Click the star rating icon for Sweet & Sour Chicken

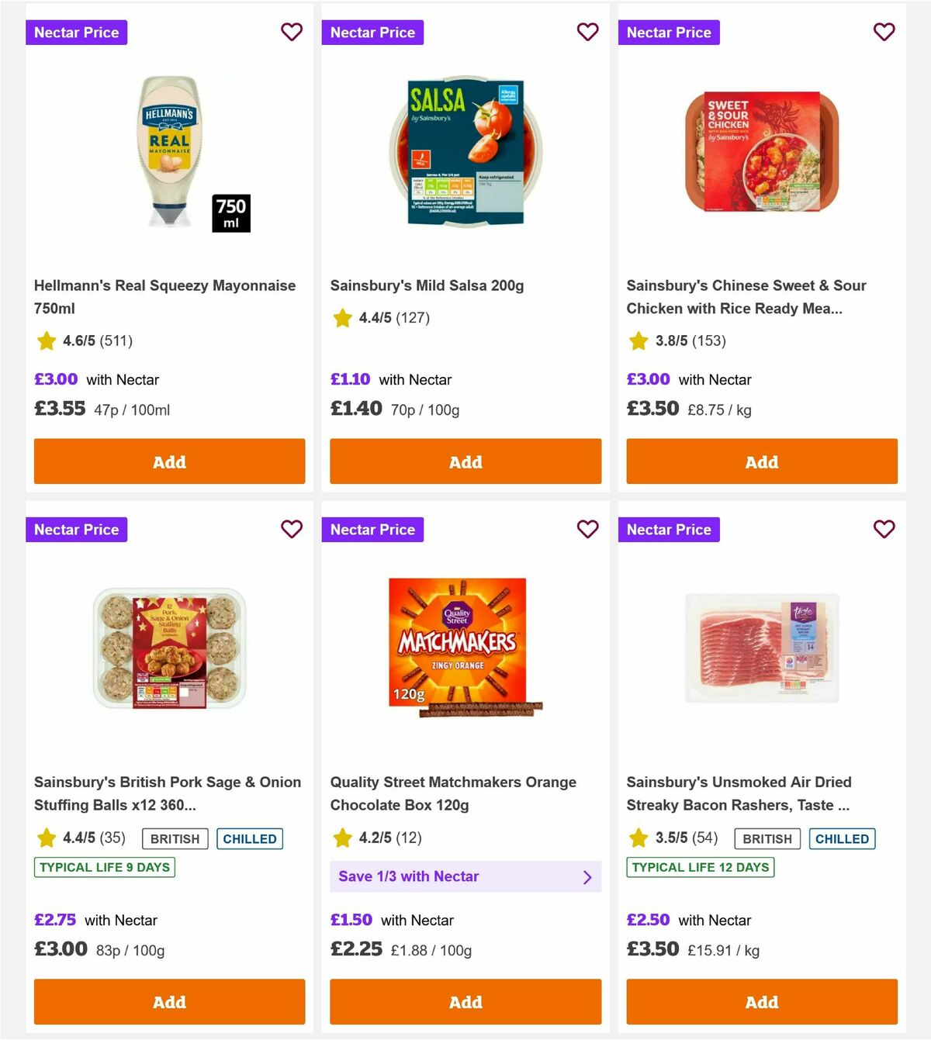(639, 340)
